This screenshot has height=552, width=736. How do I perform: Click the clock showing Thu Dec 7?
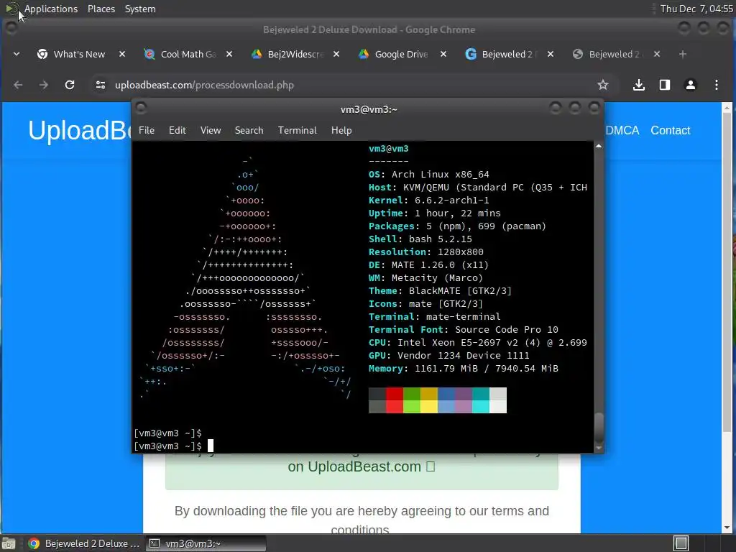pyautogui.click(x=696, y=9)
